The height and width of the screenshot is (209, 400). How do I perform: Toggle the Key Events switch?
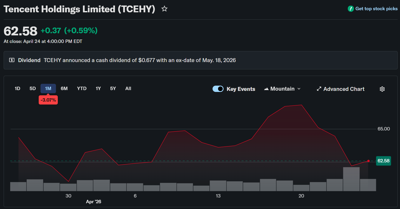pyautogui.click(x=218, y=89)
